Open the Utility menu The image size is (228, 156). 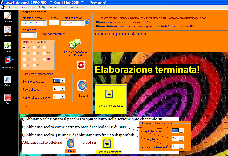[42, 7]
